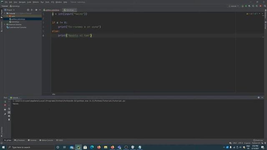
Task: Open the Favorites side tab
Action: click(x=2, y=132)
